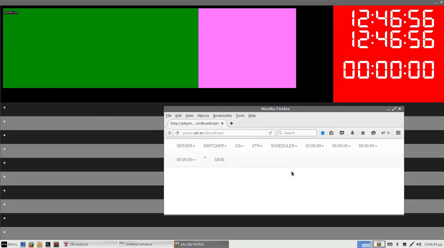The image size is (444, 248).
Task: Click the taskbar clock 12:46:56
Action: click(x=433, y=244)
